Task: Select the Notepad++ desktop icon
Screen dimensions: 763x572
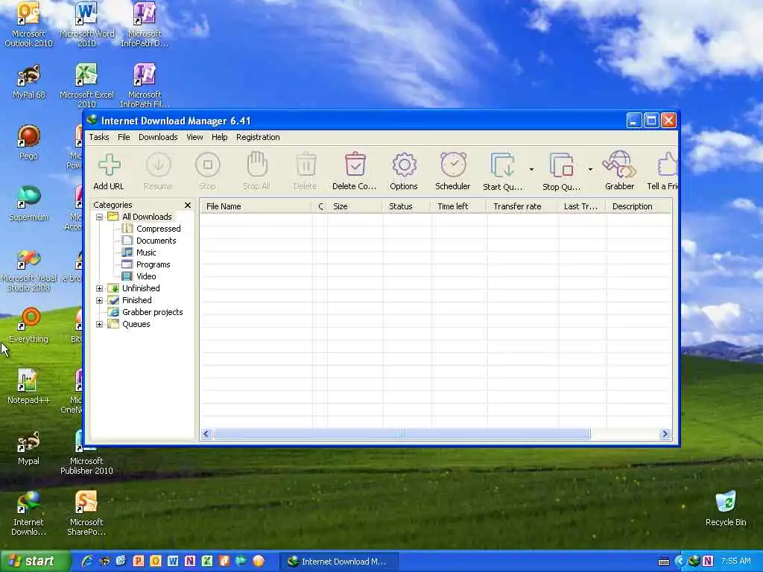Action: coord(28,387)
